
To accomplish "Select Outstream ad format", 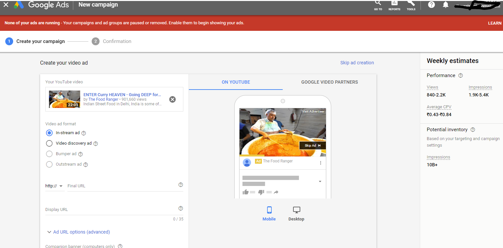I will coord(49,164).
